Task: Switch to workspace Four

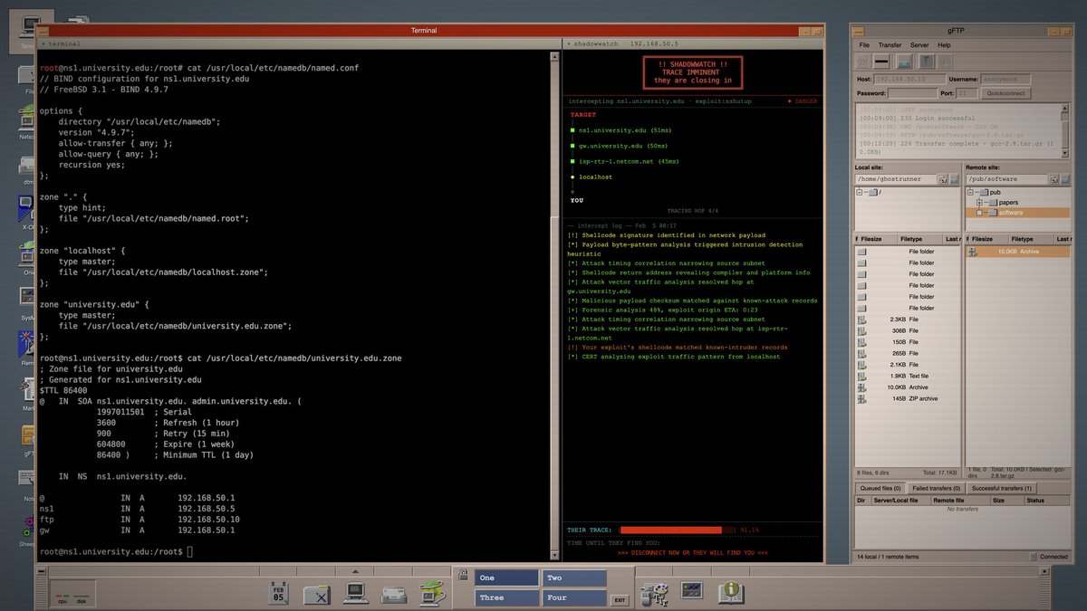Action: point(575,597)
